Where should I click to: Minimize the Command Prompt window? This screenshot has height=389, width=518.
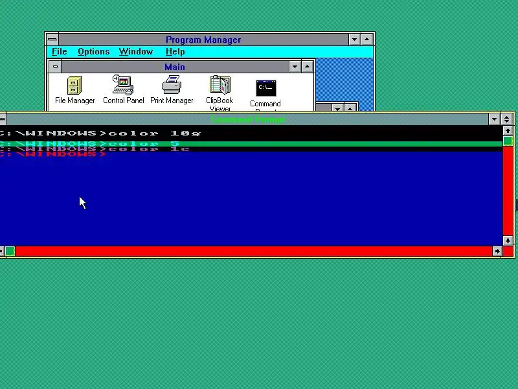(495, 119)
